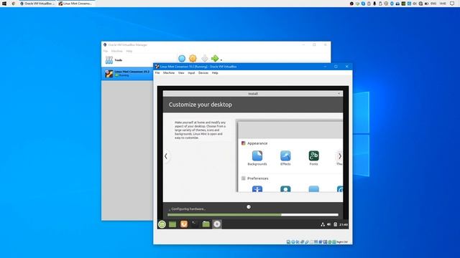Click the New machine icon in VirtualBox Manager
This screenshot has width=460, height=258.
pos(182,59)
